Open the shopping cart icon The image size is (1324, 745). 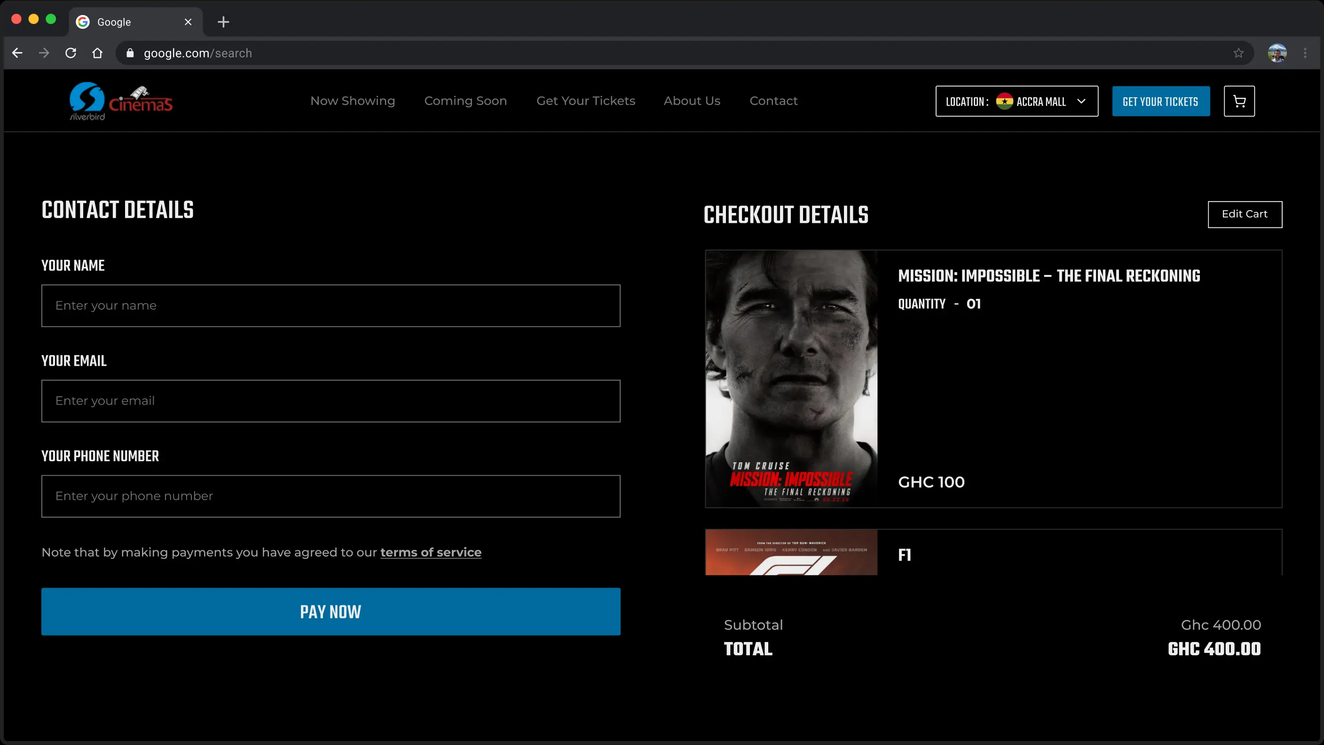pyautogui.click(x=1239, y=101)
